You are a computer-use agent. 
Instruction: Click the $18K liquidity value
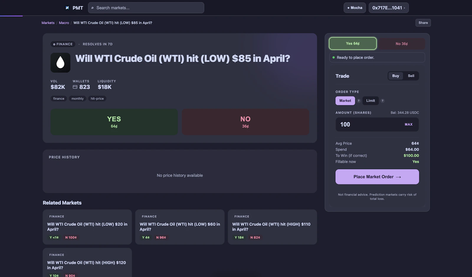(x=105, y=87)
